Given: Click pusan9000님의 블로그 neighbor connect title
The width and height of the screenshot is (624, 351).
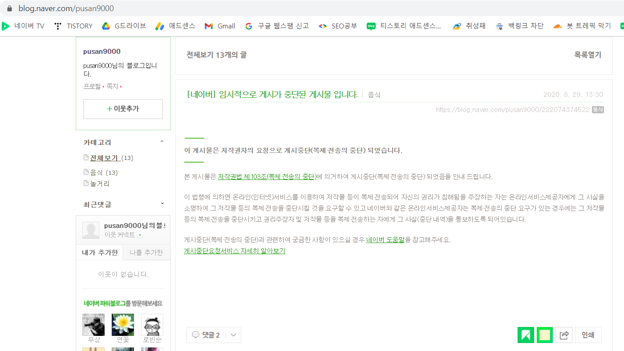Looking at the screenshot, I should [135, 226].
